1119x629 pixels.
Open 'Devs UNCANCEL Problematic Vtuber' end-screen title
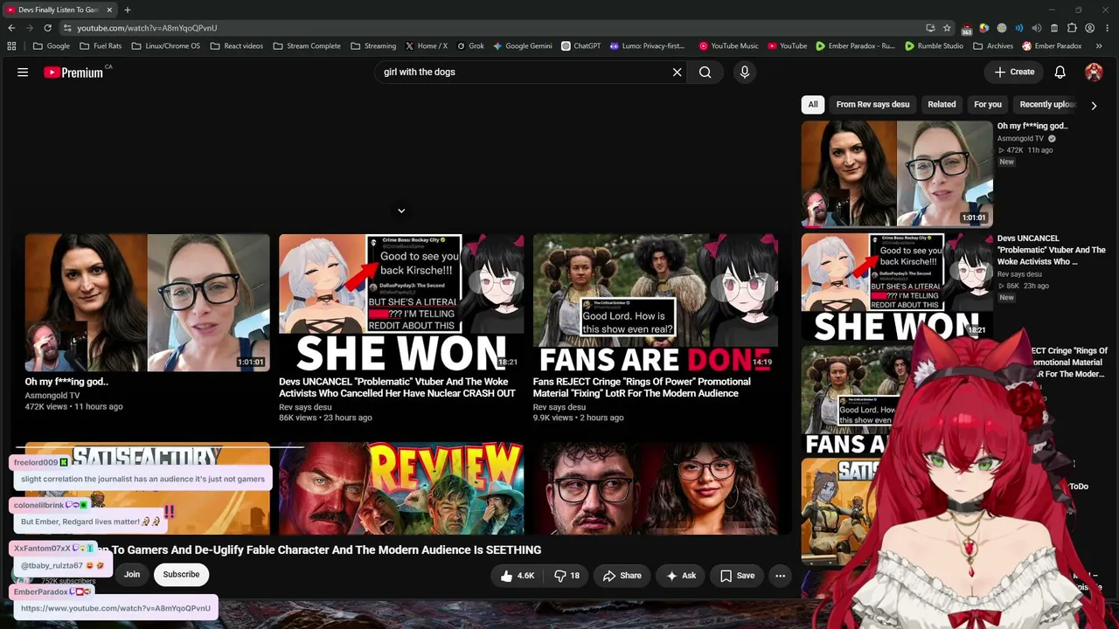tap(397, 388)
